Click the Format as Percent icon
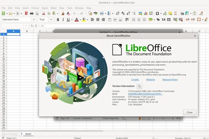Image resolution: width=209 pixels, height=139 pixels. coord(158,19)
